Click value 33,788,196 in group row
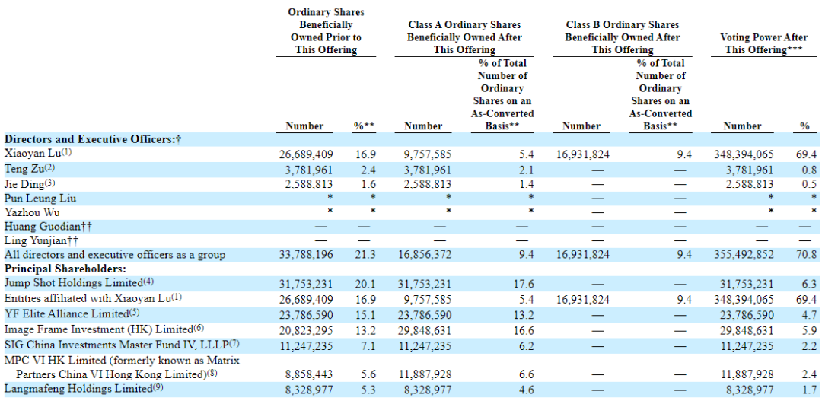The image size is (822, 404). click(x=307, y=255)
